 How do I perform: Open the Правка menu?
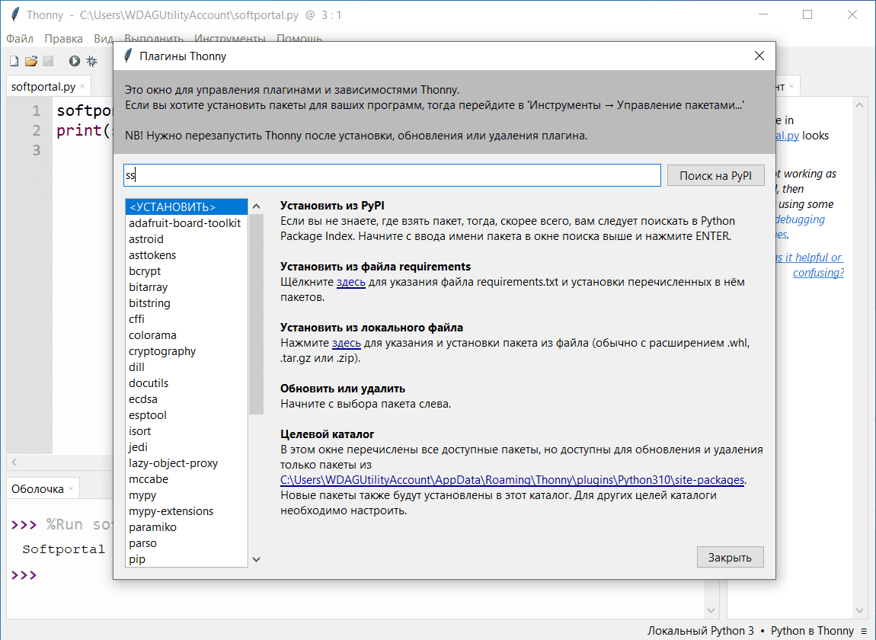64,39
